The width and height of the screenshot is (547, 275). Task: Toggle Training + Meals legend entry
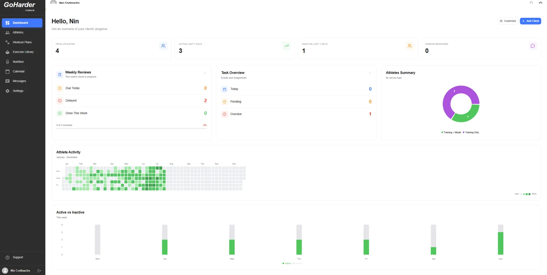pos(451,132)
